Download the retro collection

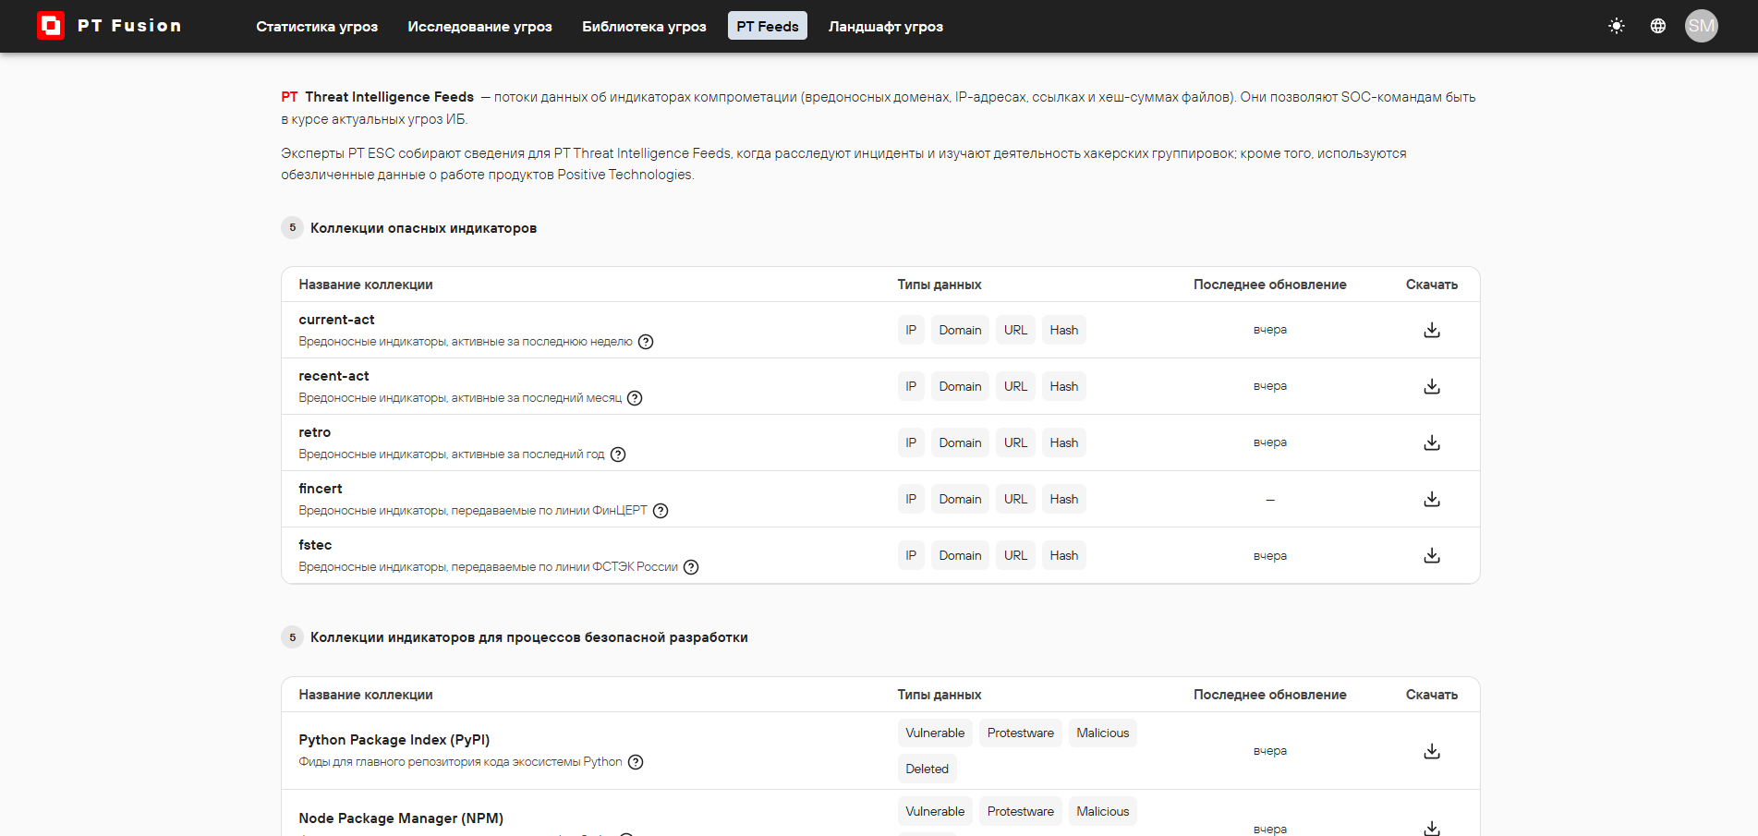tap(1432, 442)
